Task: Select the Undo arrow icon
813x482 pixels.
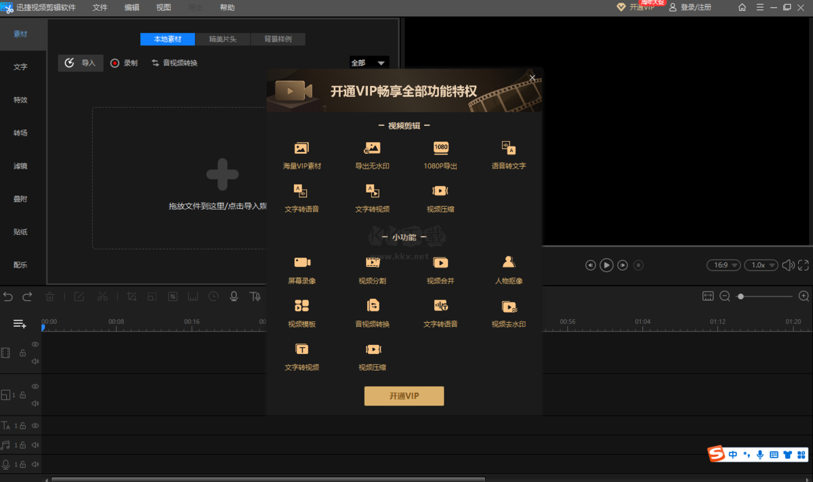Action: click(x=8, y=296)
